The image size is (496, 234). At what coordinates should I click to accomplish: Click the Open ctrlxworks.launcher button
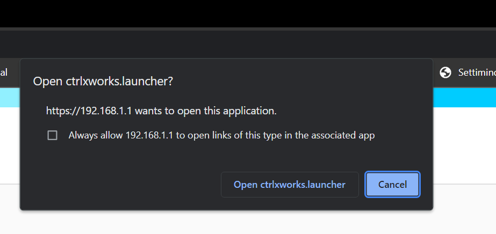click(x=290, y=185)
